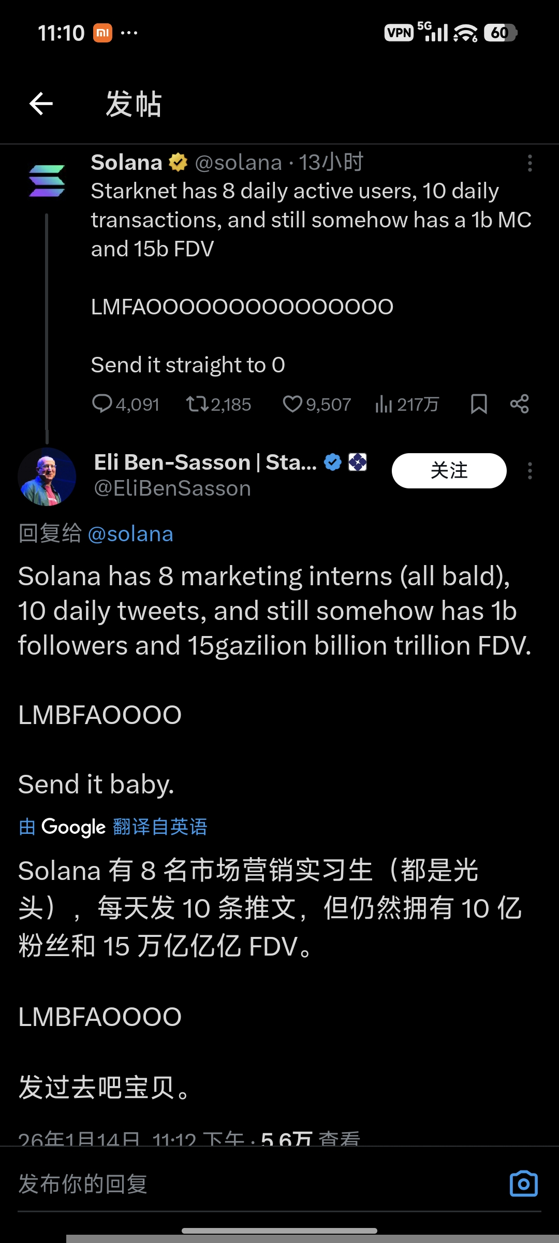Open Eli Ben-Sasson's profile picture

tap(47, 476)
